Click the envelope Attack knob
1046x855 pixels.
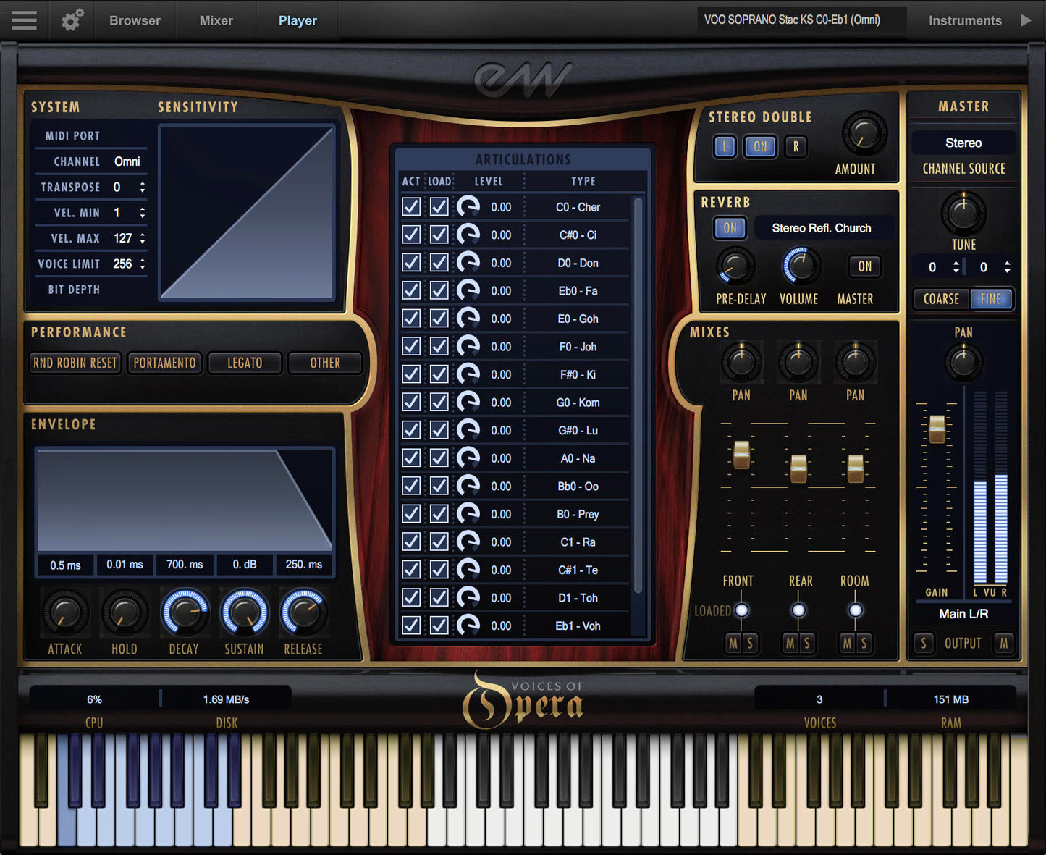65,612
